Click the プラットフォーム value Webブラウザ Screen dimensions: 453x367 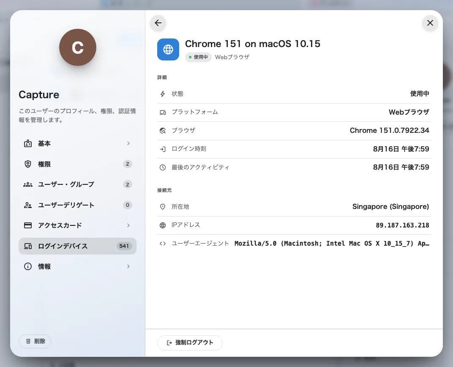tap(409, 112)
